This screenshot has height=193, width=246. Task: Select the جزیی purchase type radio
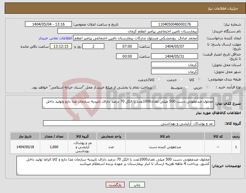point(207,87)
